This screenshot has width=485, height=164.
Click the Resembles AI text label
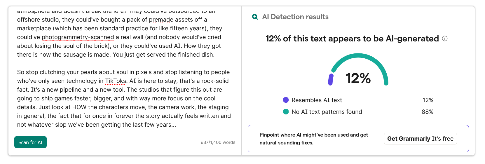point(317,100)
